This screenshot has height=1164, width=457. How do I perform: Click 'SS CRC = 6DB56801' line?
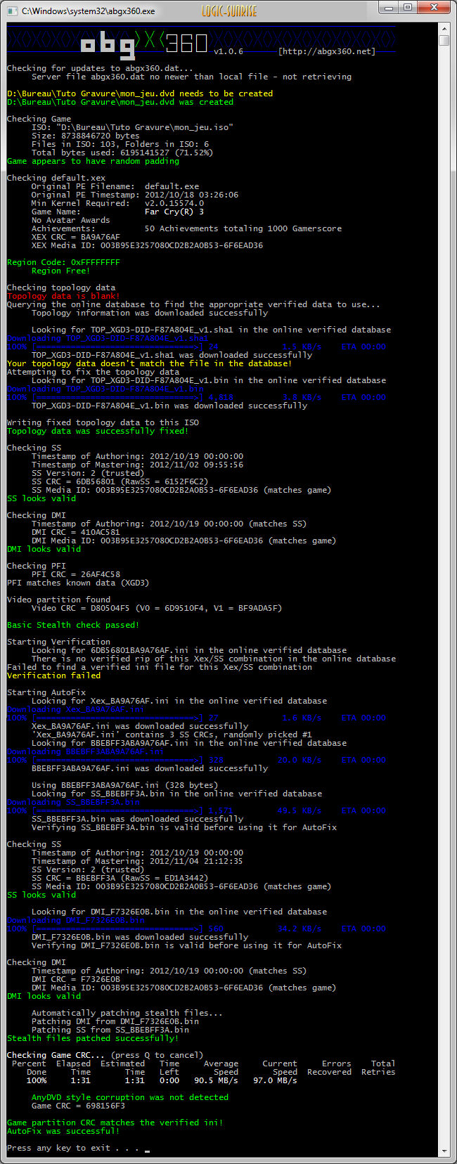click(x=120, y=481)
